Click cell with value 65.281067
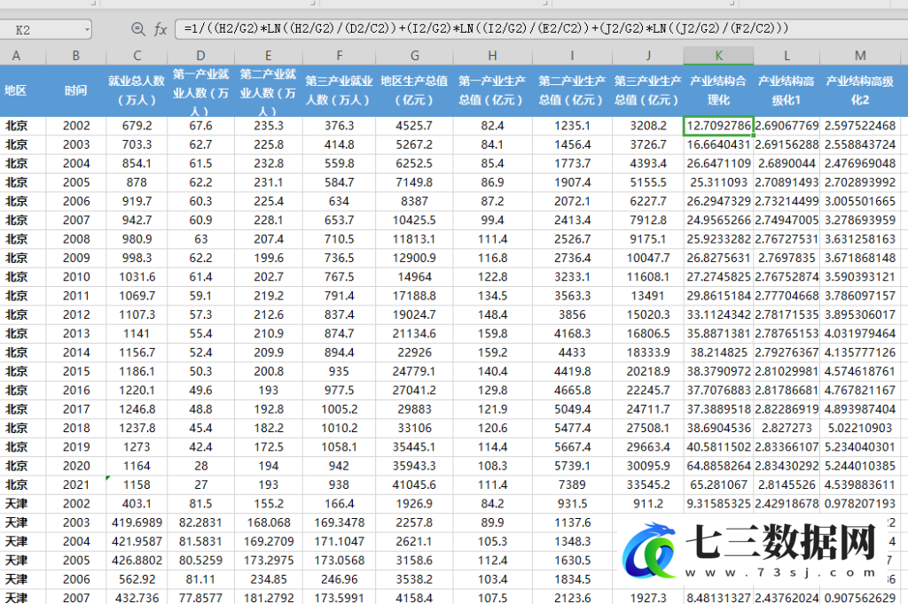This screenshot has width=908, height=604. [x=718, y=484]
